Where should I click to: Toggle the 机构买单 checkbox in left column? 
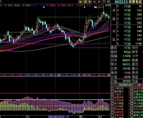click(x=112, y=109)
